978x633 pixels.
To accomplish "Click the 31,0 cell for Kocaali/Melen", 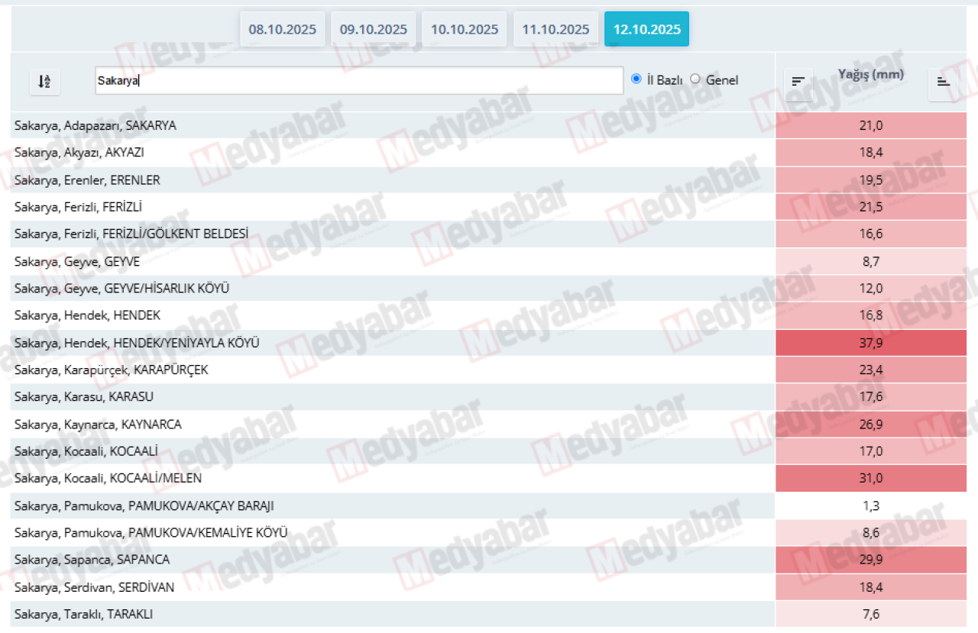I will (x=870, y=478).
